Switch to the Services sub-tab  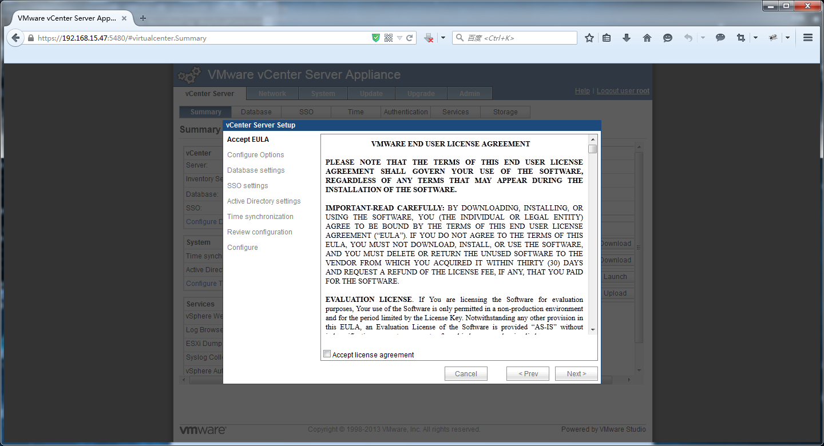coord(455,112)
